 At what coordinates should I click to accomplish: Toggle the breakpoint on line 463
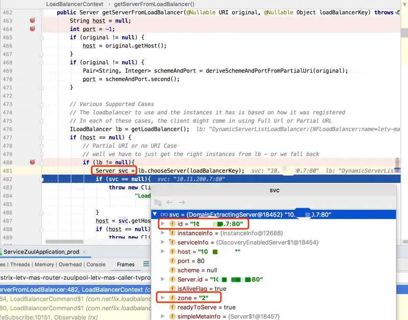tap(32, 20)
